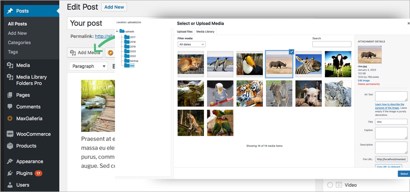Viewport: 410px width, 192px height.
Task: Select the zoo folder in tree
Action: 132,66
